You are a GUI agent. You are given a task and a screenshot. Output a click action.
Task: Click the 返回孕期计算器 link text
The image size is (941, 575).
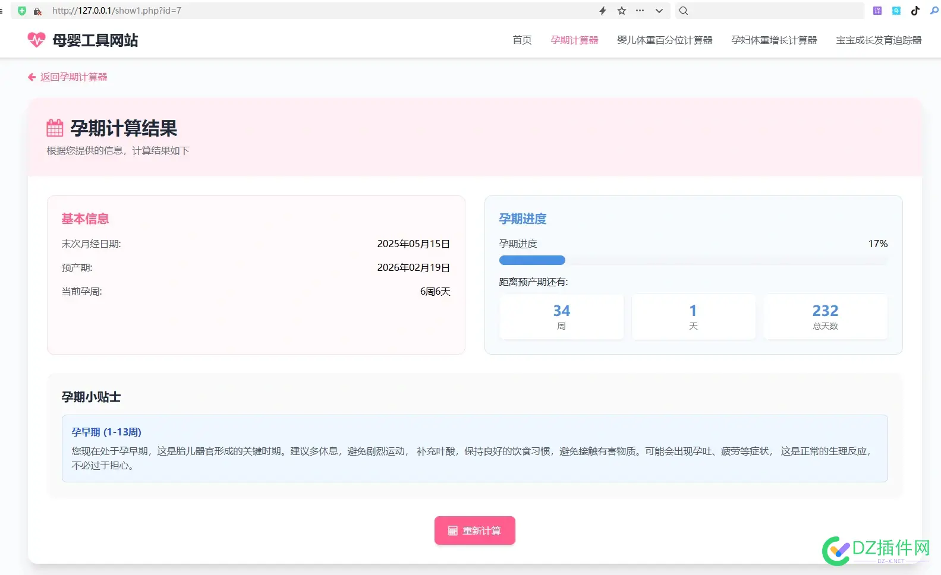[74, 77]
